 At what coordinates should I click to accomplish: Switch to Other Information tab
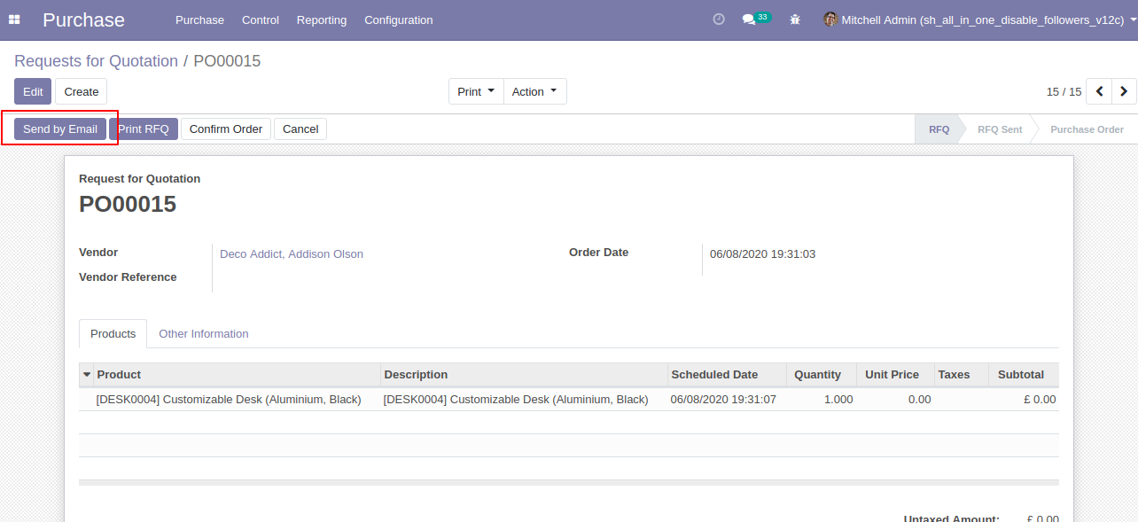204,334
